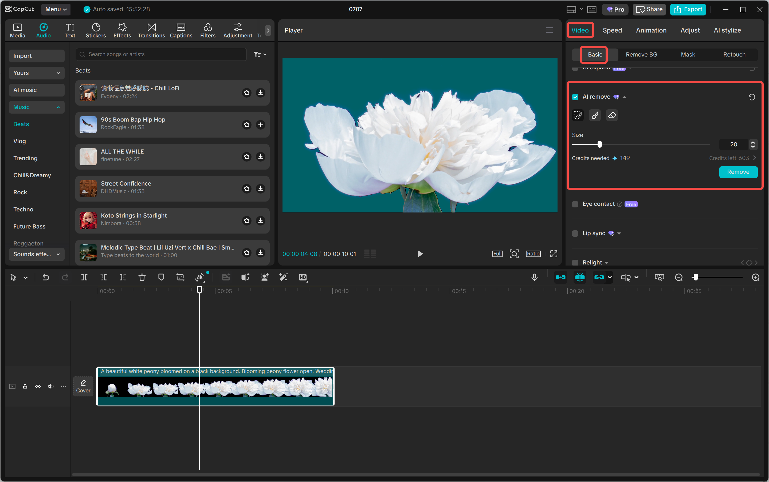The width and height of the screenshot is (769, 482).
Task: Click the Delete icon to remove selected clip
Action: point(142,277)
